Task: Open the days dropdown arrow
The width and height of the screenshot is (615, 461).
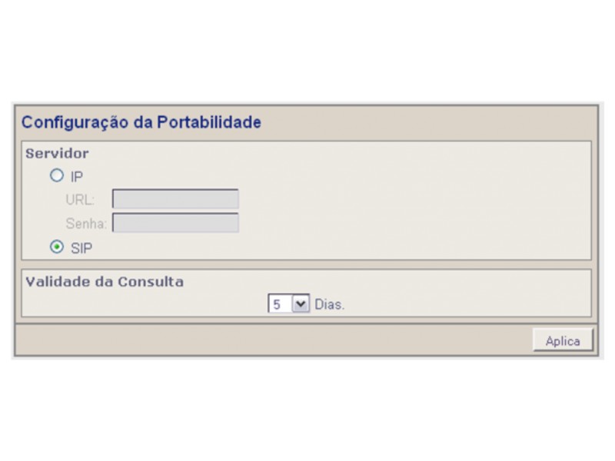Action: point(301,303)
